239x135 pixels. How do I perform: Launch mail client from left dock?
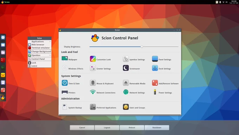coord(3,45)
